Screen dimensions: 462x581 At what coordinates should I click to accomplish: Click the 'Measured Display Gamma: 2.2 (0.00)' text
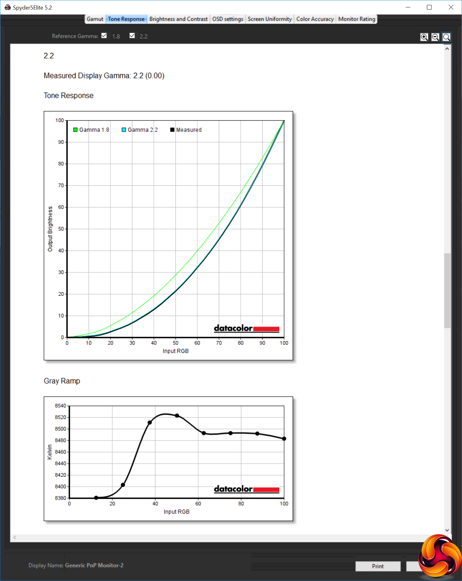(x=104, y=76)
